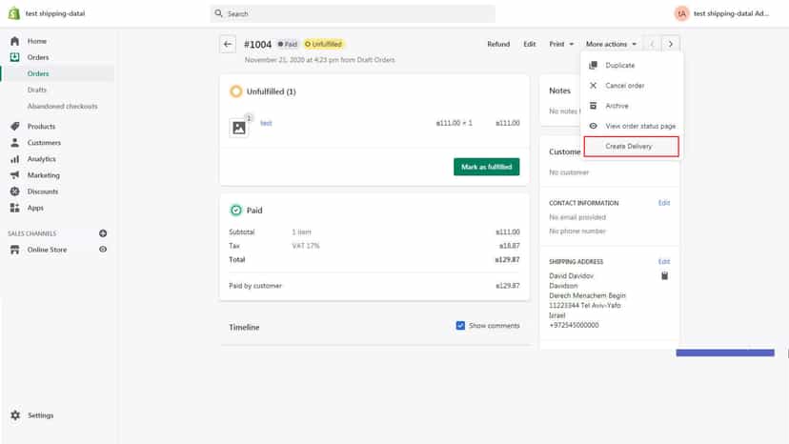The image size is (789, 444).
Task: Go to previous order arrow
Action: pyautogui.click(x=652, y=44)
